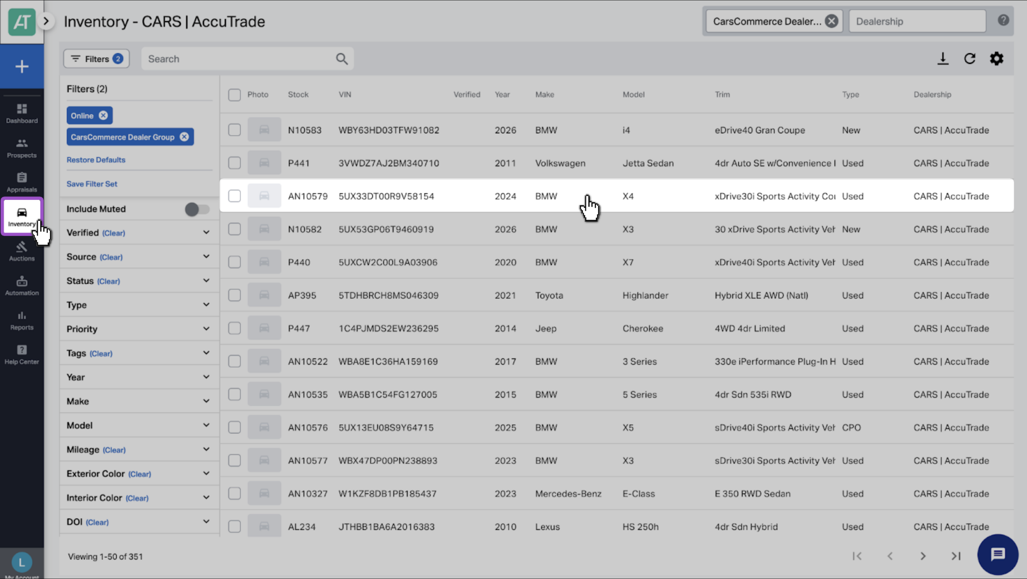
Task: Clear the DOI filter
Action: [97, 522]
